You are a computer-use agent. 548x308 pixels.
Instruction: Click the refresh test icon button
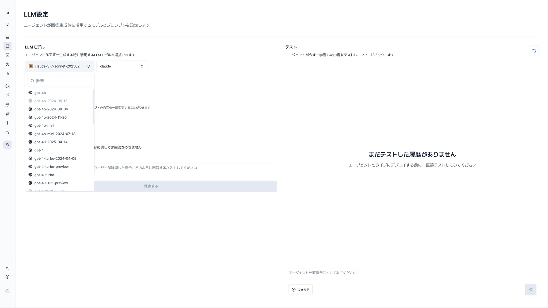tap(534, 51)
